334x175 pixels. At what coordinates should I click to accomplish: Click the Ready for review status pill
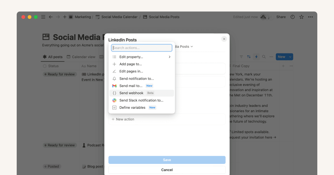pos(59,74)
